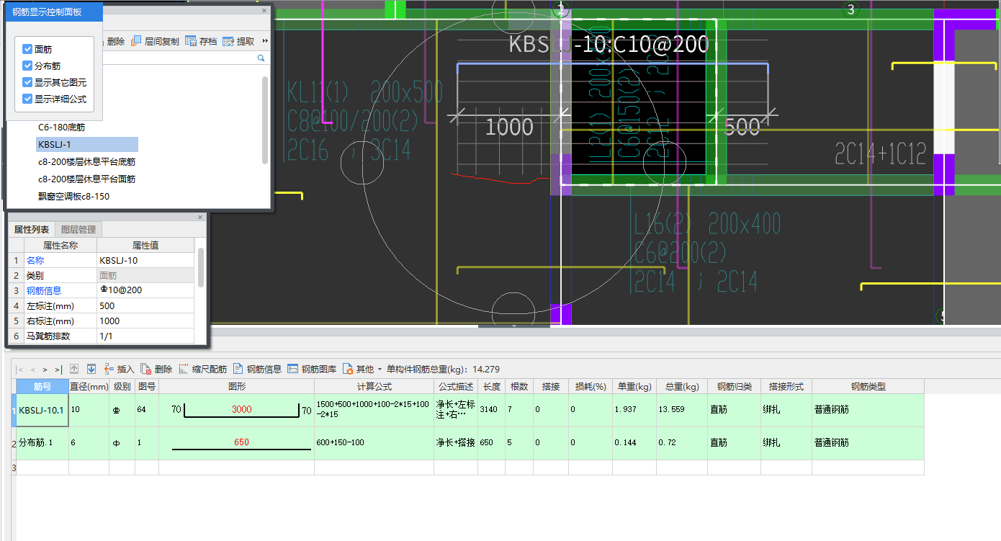The height and width of the screenshot is (541, 1001).
Task: Click component list vertical scrollbar
Action: pos(265,119)
